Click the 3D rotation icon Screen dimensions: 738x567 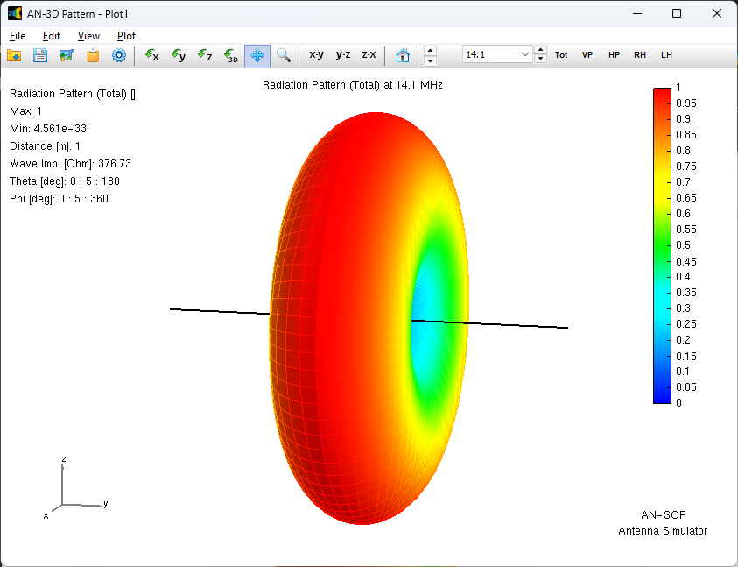231,55
